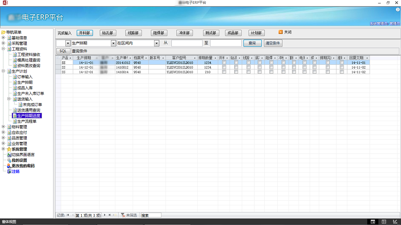
Task: Click the datasheet select-all corner box
Action: point(58,58)
